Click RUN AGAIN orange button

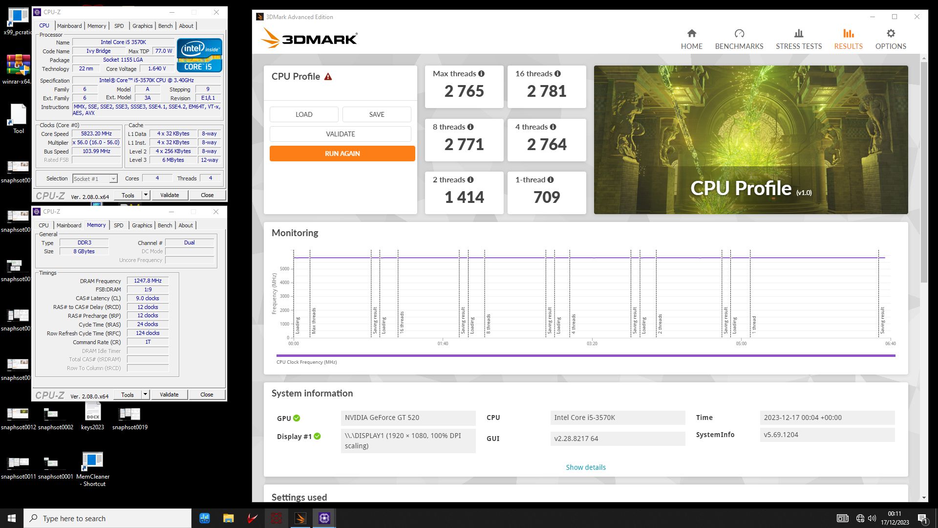point(342,154)
